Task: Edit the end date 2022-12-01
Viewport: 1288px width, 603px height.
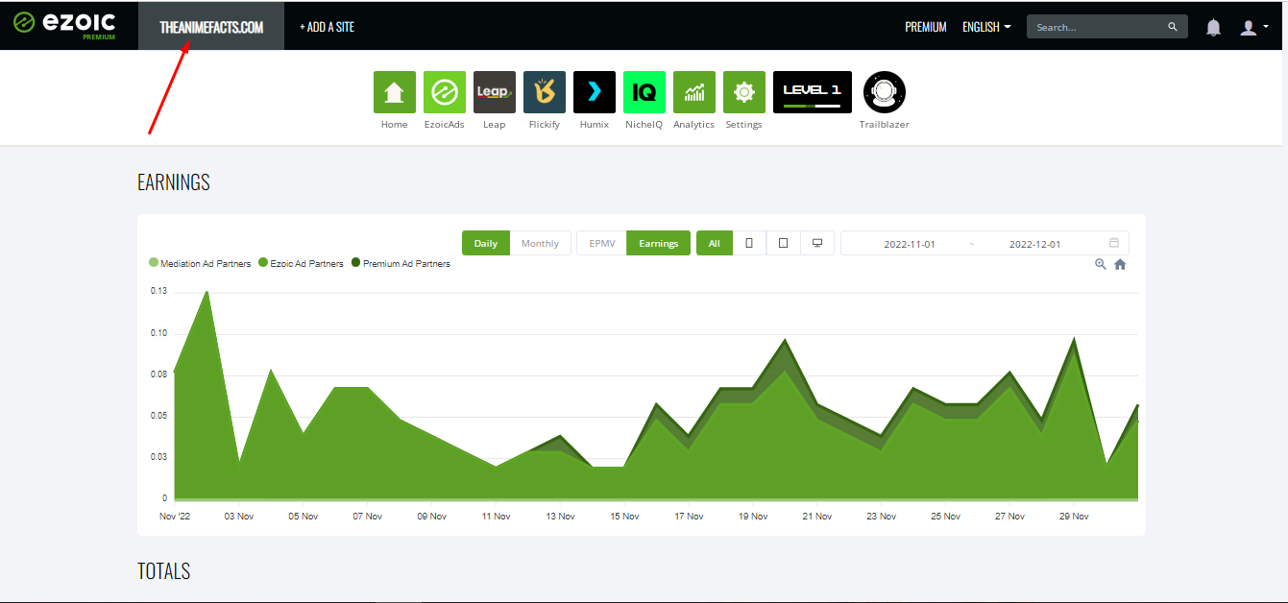Action: click(x=1034, y=244)
